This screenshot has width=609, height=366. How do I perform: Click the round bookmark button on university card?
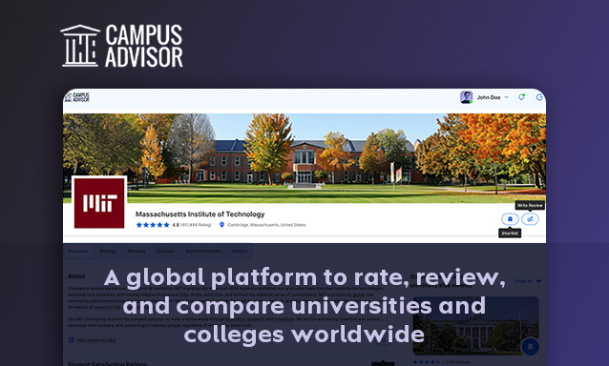(531, 346)
